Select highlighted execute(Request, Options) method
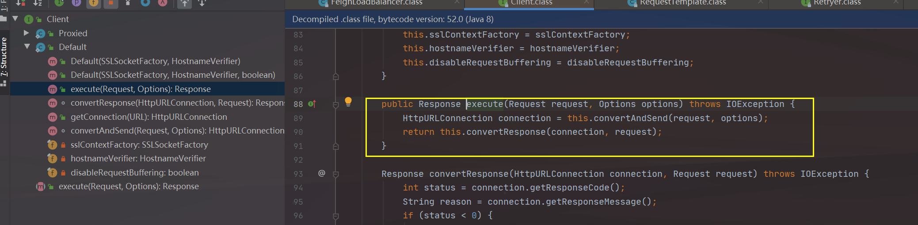 click(147, 89)
